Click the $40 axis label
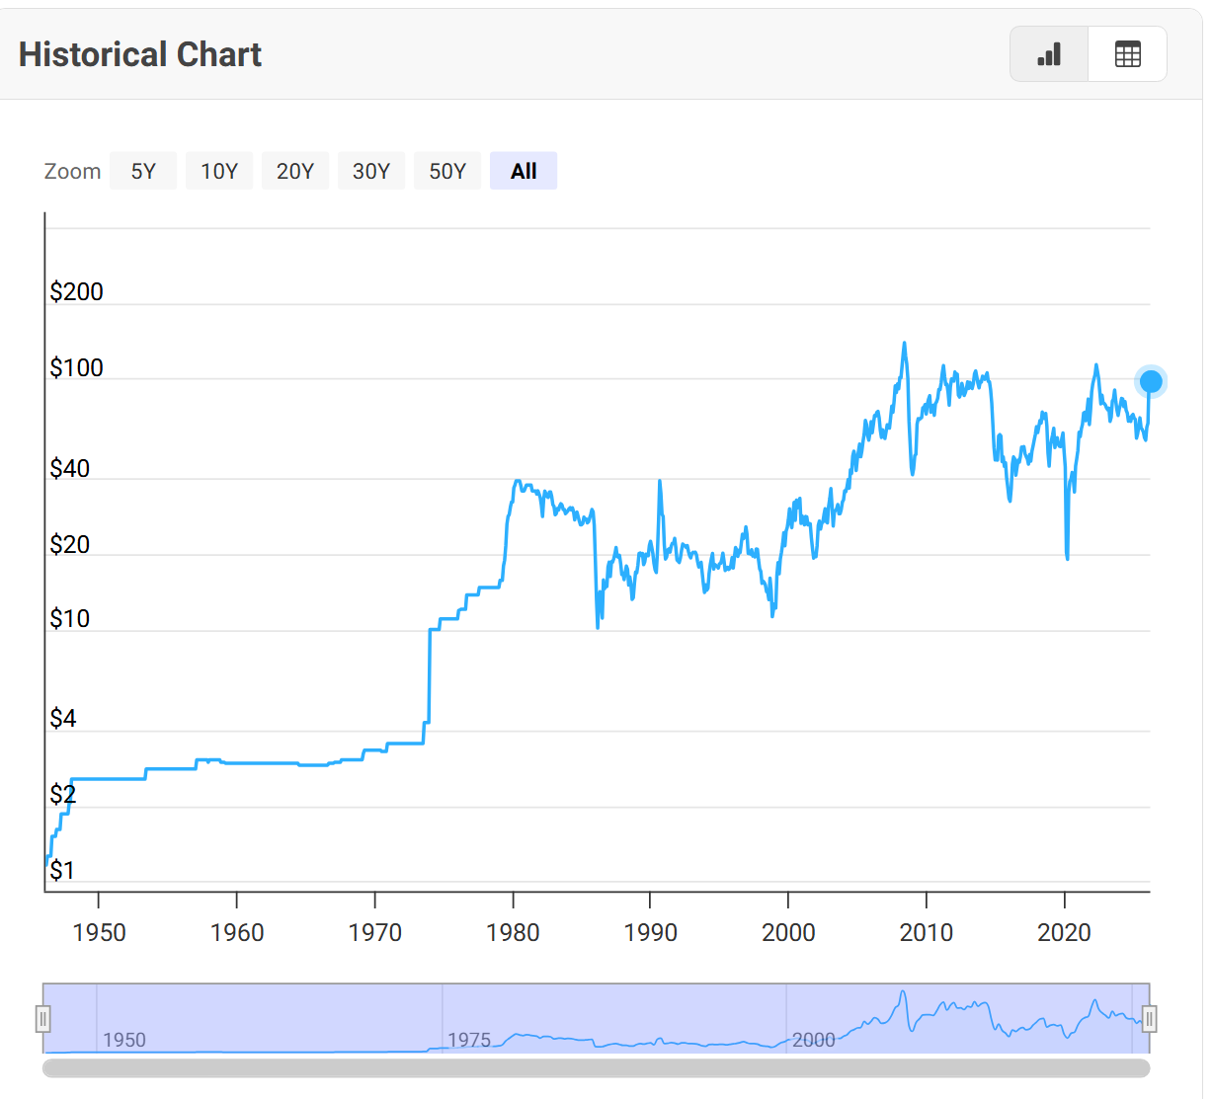This screenshot has height=1099, width=1213. pyautogui.click(x=70, y=468)
